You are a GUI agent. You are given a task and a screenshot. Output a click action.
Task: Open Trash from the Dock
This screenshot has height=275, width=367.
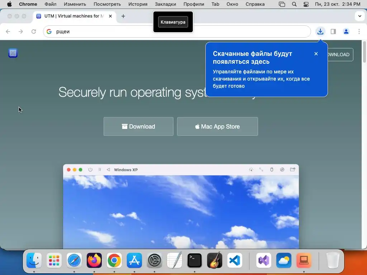pos(333,260)
